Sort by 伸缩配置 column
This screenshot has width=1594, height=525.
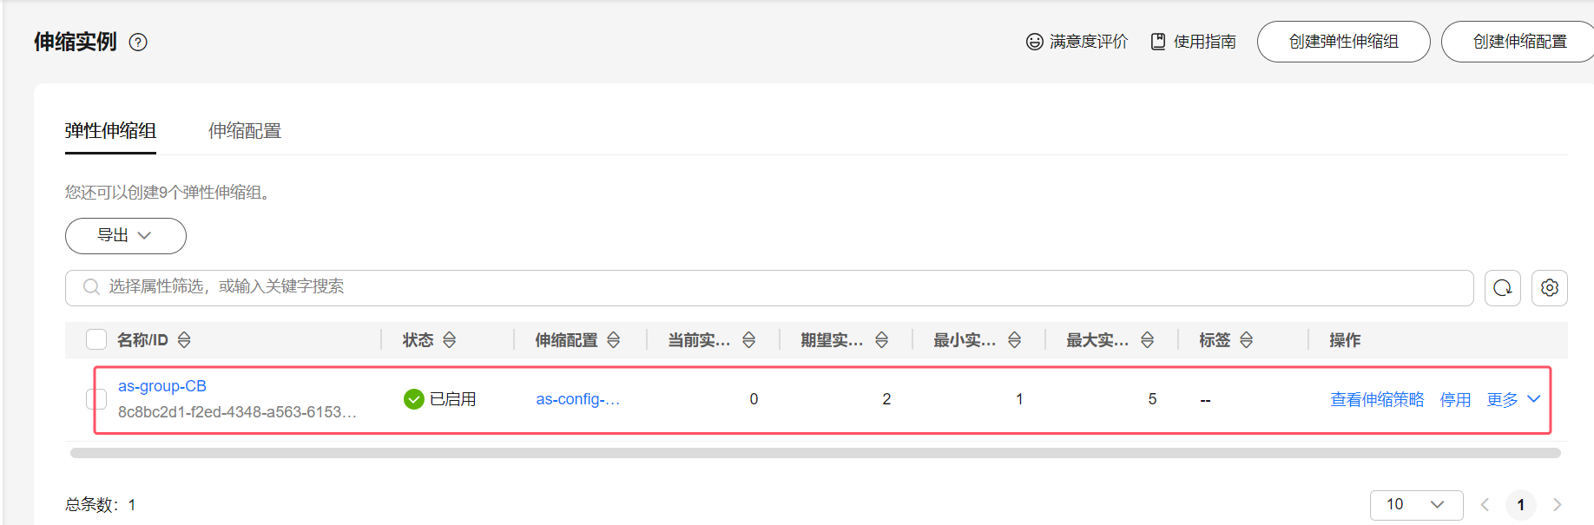[613, 340]
